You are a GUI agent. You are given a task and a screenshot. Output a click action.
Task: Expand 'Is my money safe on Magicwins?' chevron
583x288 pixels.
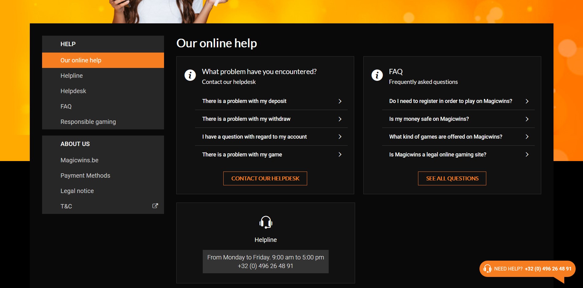tap(527, 119)
